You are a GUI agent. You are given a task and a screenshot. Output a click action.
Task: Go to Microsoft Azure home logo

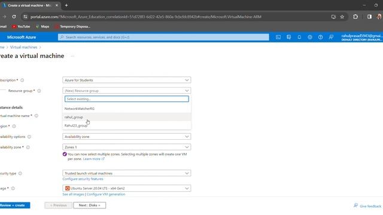coord(22,37)
